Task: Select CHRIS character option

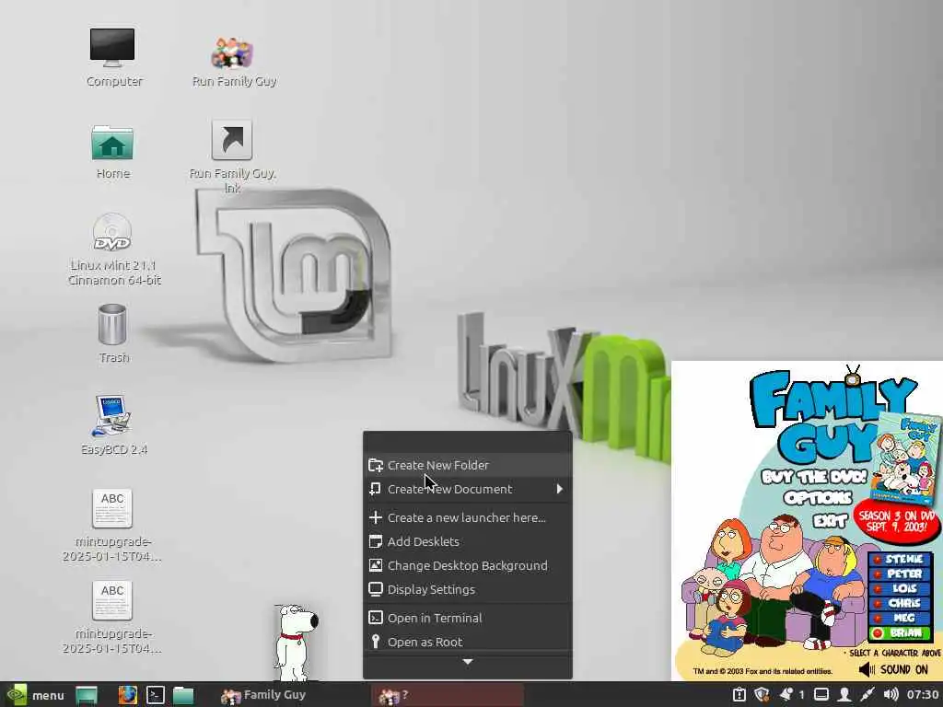Action: (900, 603)
